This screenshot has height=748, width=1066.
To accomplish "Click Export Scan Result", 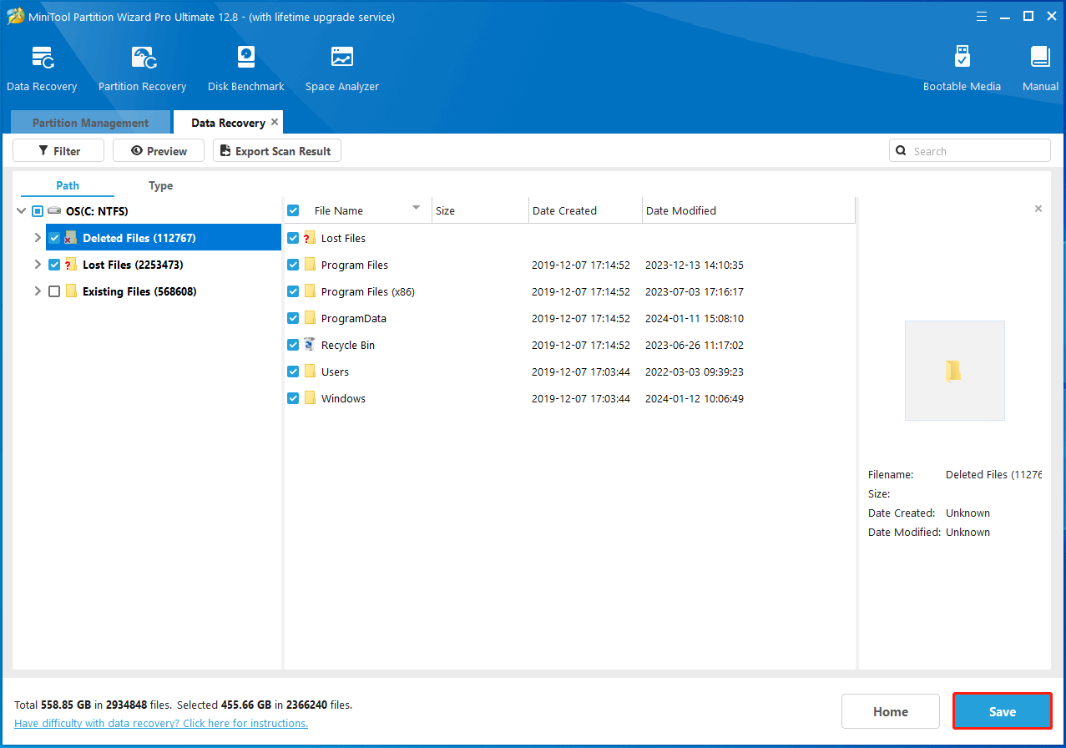I will tap(277, 151).
